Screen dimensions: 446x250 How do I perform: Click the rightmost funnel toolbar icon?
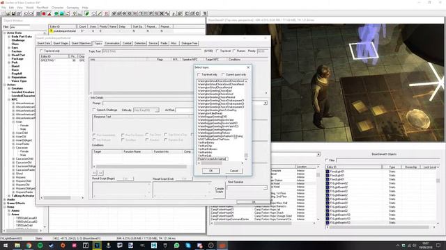pyautogui.click(x=205, y=14)
